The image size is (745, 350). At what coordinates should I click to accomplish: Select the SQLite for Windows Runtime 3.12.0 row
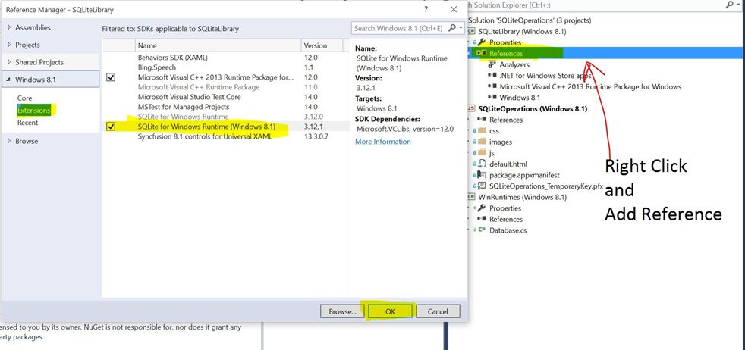coord(225,117)
